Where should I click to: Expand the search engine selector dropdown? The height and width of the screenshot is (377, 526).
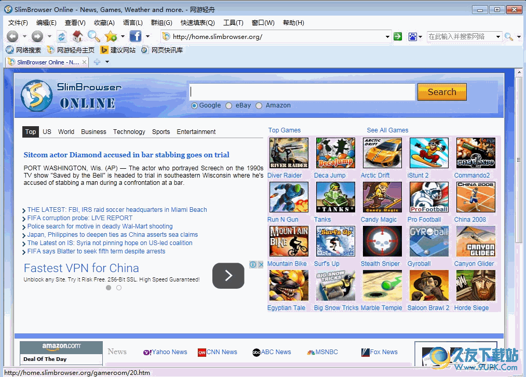(x=420, y=37)
